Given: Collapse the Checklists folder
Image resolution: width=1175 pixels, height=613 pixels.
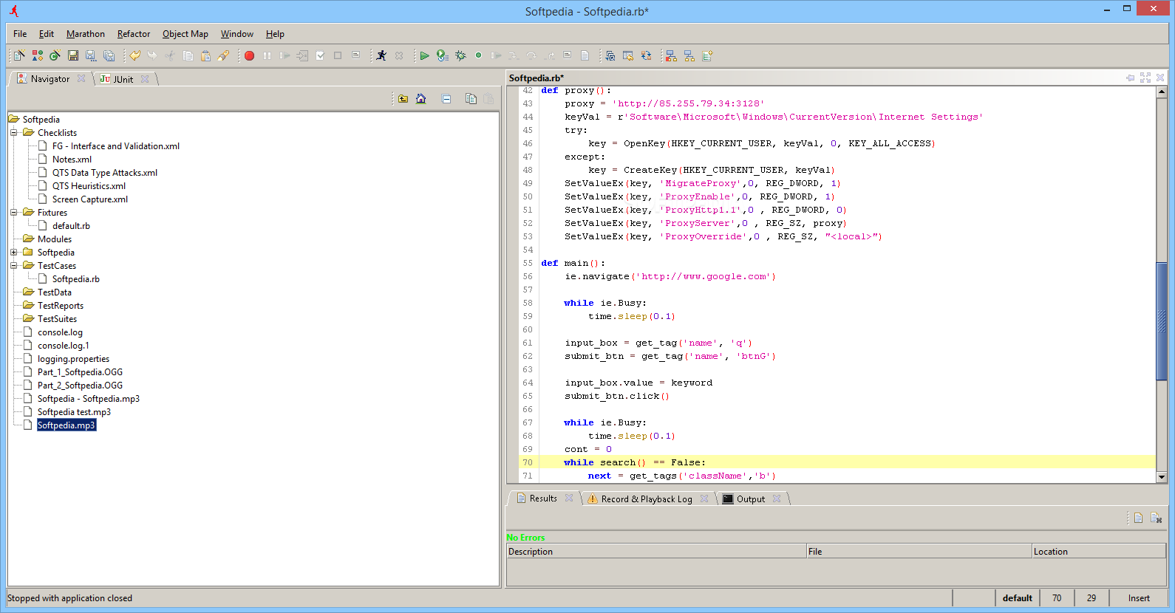Looking at the screenshot, I should point(13,133).
